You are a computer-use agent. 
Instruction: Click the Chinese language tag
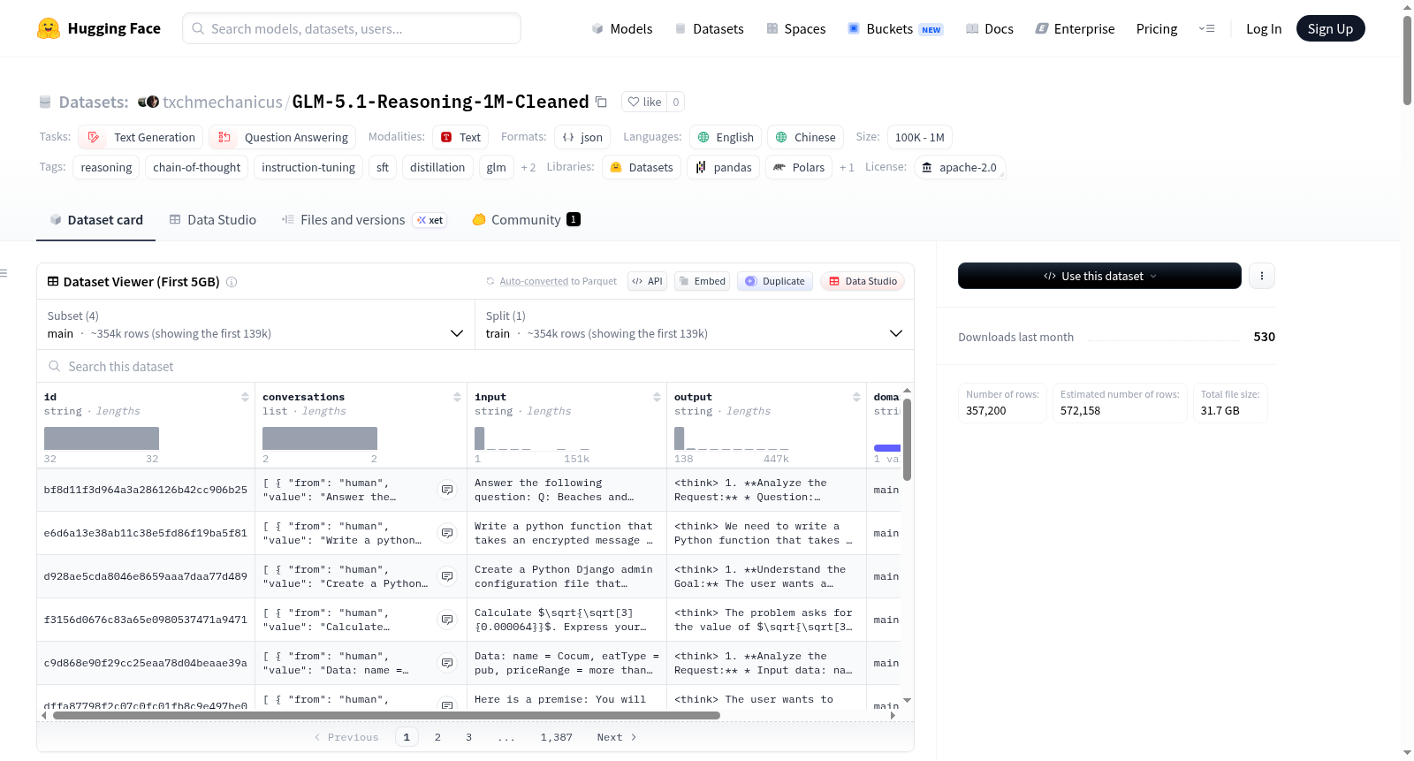pyautogui.click(x=805, y=137)
